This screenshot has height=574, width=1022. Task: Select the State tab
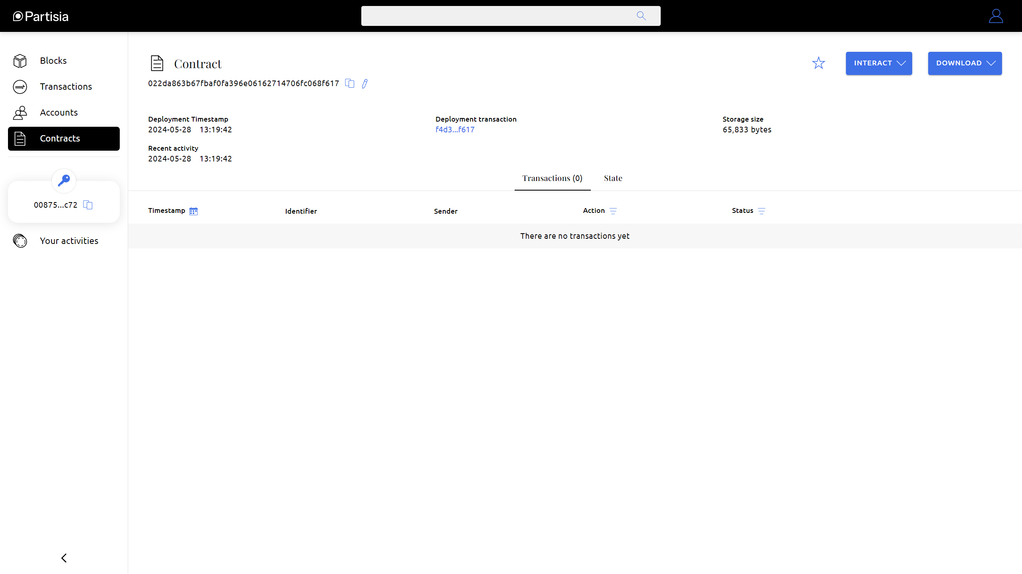pyautogui.click(x=612, y=178)
